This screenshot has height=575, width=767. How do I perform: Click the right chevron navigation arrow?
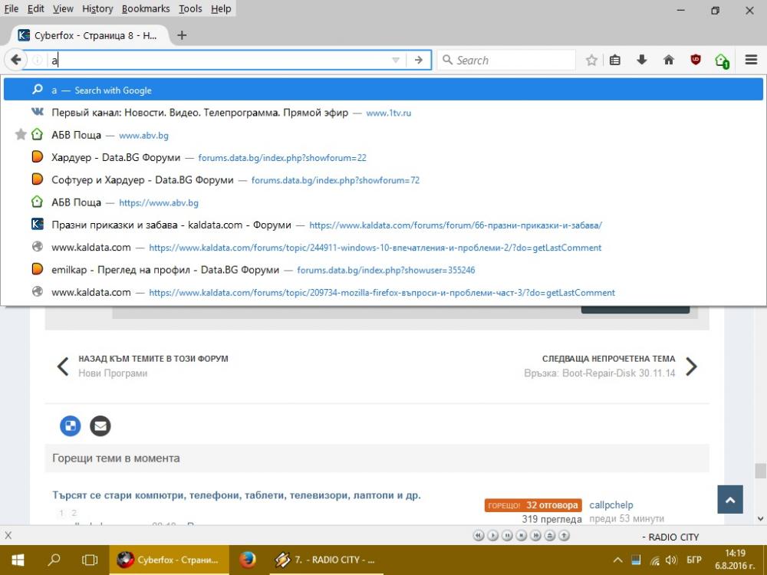pos(691,366)
